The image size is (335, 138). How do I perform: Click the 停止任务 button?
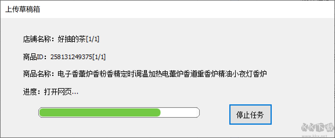point(251,115)
